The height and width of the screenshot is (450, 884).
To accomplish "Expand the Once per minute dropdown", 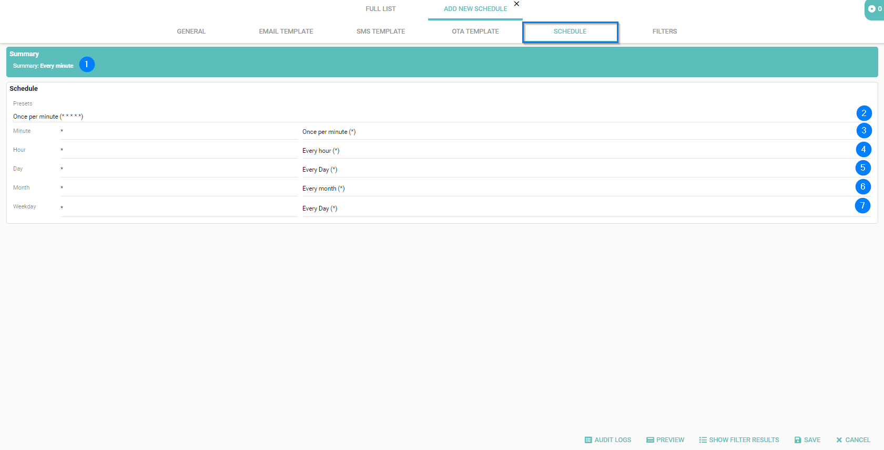I will click(x=578, y=132).
